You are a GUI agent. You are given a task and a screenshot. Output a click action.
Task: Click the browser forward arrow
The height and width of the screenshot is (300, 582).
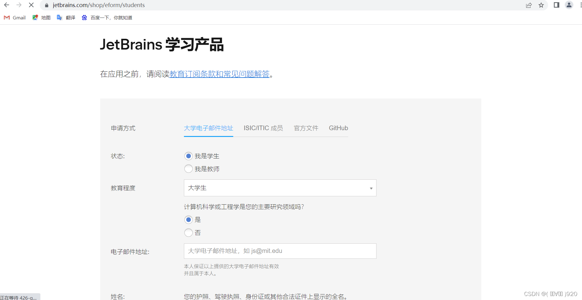19,5
